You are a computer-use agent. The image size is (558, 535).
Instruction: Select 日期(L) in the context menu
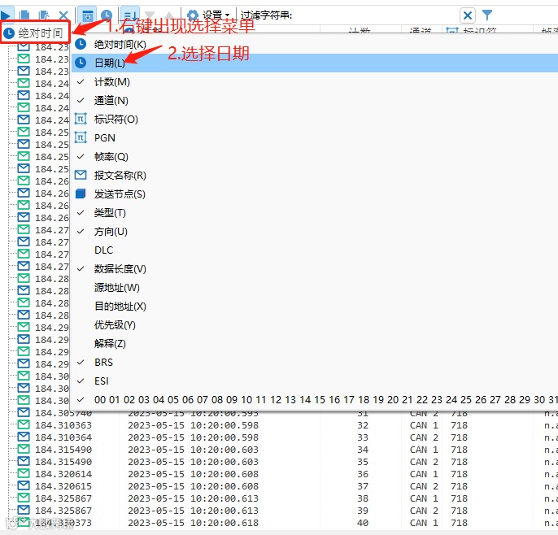314,63
